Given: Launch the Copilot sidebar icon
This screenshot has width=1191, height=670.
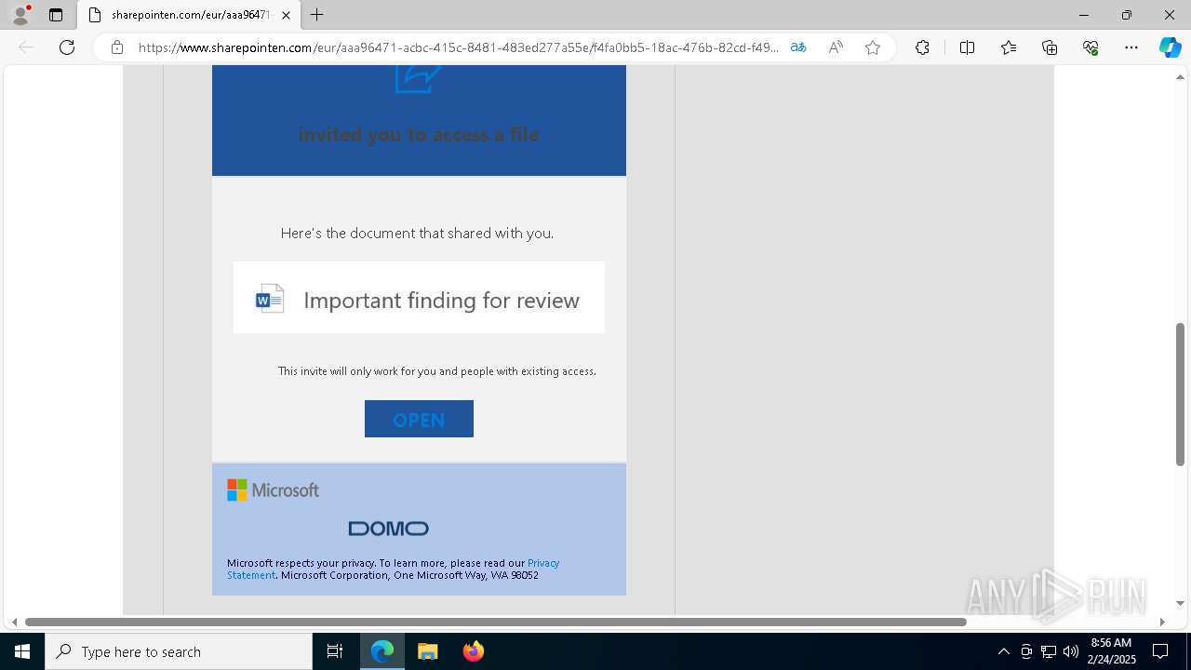Looking at the screenshot, I should (1170, 47).
